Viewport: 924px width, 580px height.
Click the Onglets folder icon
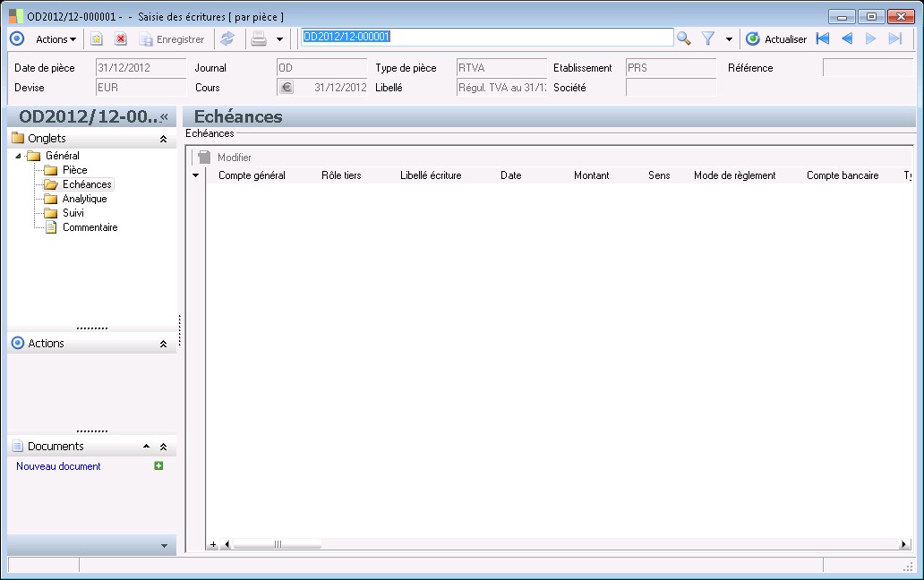pyautogui.click(x=18, y=138)
